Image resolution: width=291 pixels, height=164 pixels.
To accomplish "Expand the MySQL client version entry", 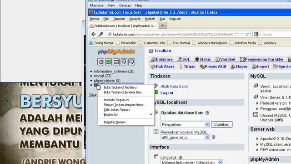I will 257,144.
